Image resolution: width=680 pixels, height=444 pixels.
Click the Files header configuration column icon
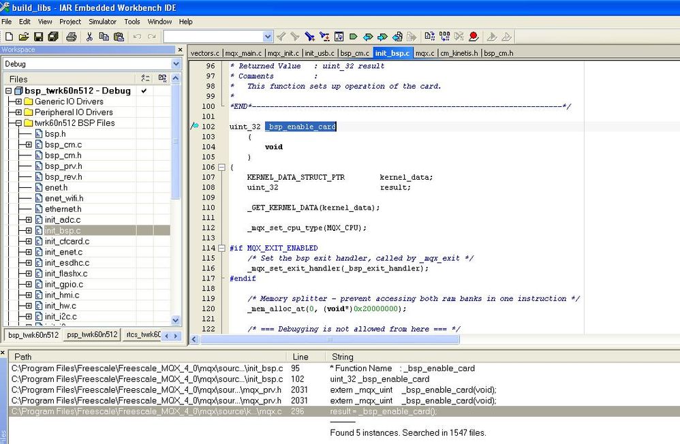pos(145,78)
